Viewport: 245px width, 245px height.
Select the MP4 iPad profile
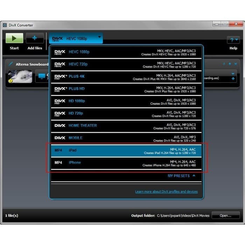[x=126, y=151]
